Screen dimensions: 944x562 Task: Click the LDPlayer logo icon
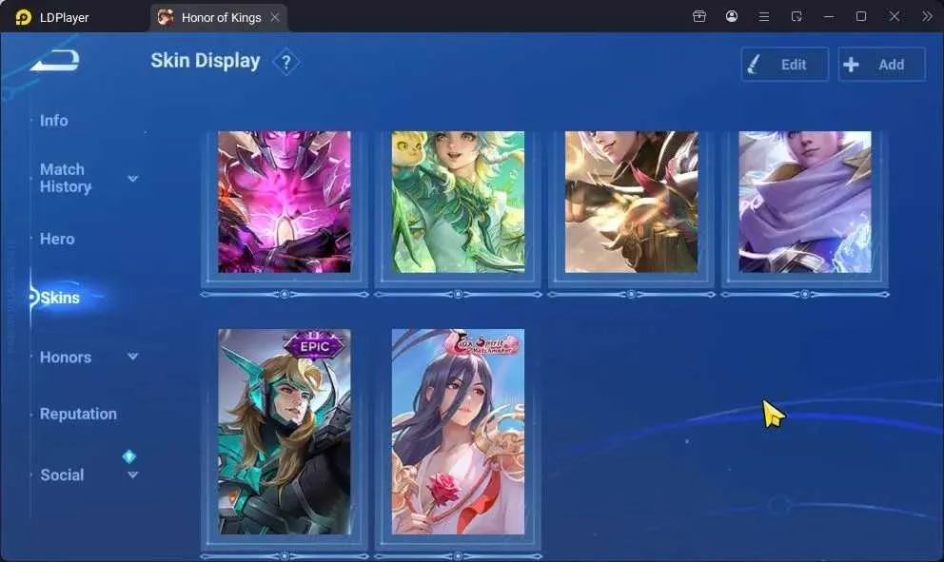pos(23,17)
